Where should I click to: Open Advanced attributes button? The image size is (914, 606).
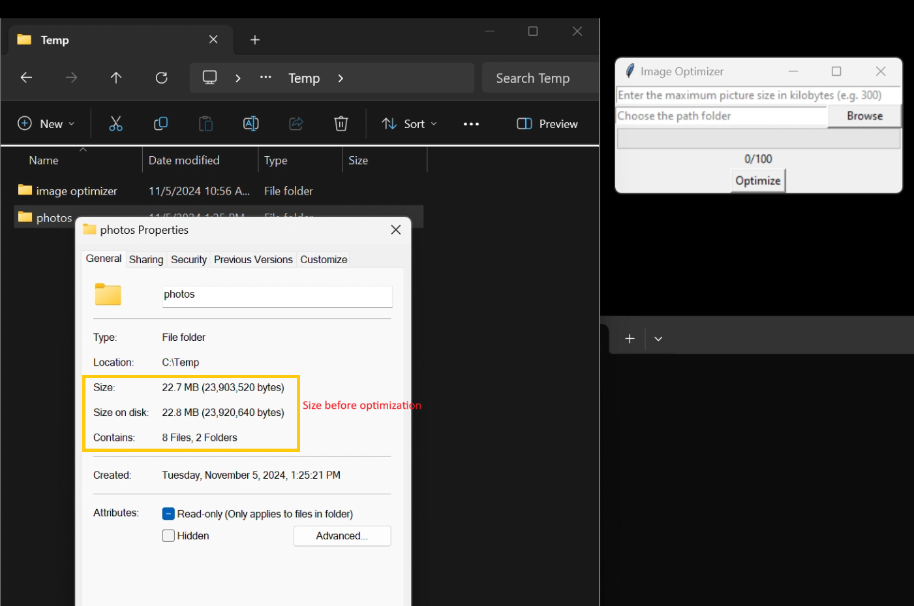coord(343,536)
